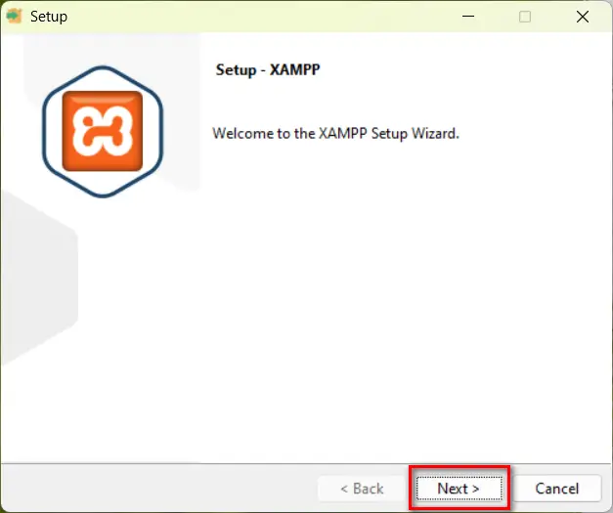Viewport: 613px width, 513px height.
Task: Click the separator line above the buttons
Action: pos(306,461)
